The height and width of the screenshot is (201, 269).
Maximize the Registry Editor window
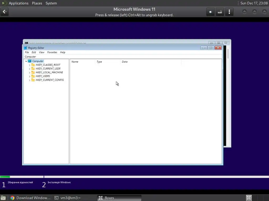coord(211,48)
